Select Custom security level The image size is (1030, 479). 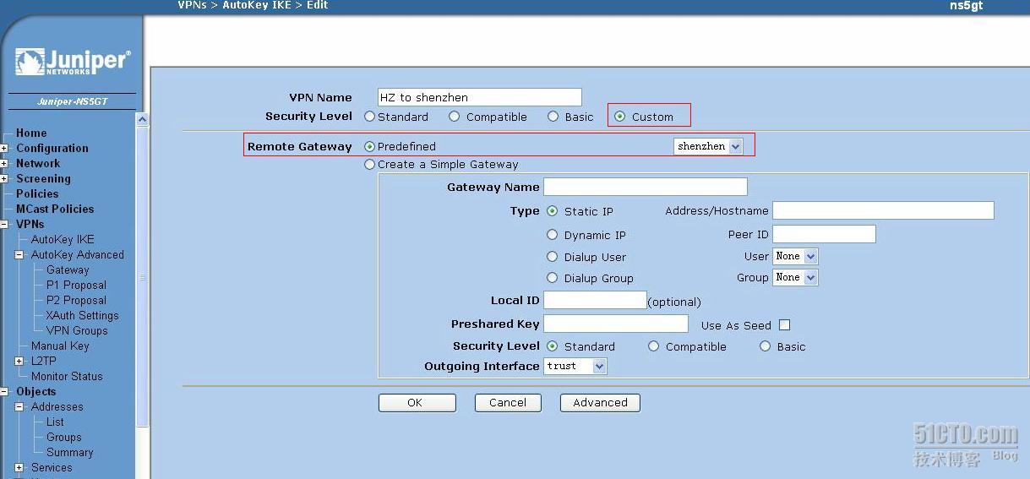pyautogui.click(x=620, y=117)
